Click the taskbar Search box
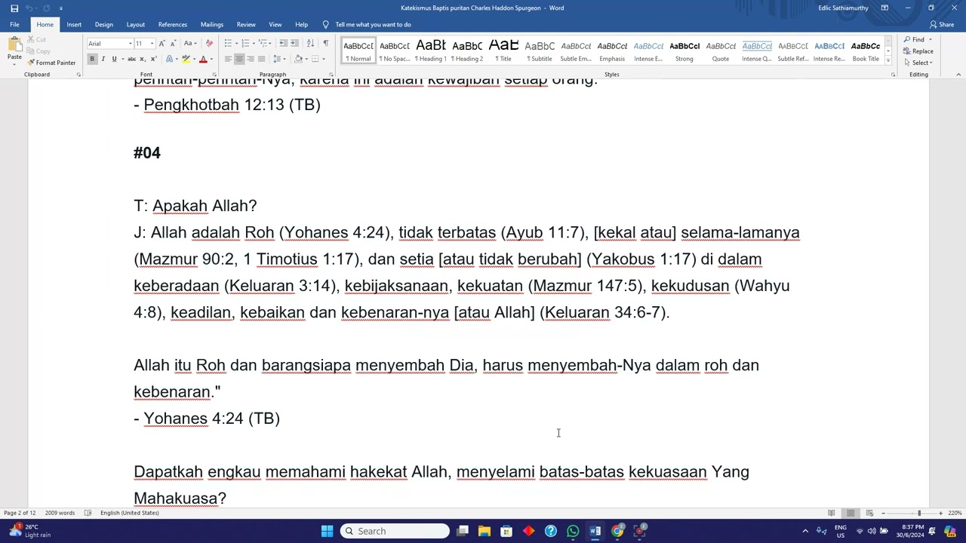This screenshot has height=543, width=966. click(395, 531)
